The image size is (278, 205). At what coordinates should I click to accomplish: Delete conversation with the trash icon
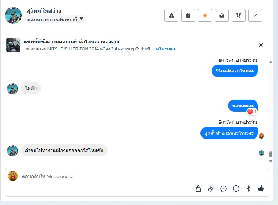188,15
